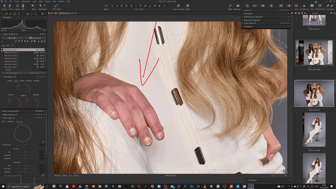
Task: Disable the Adjustment Layer 1 checkbox
Action: click(2, 67)
